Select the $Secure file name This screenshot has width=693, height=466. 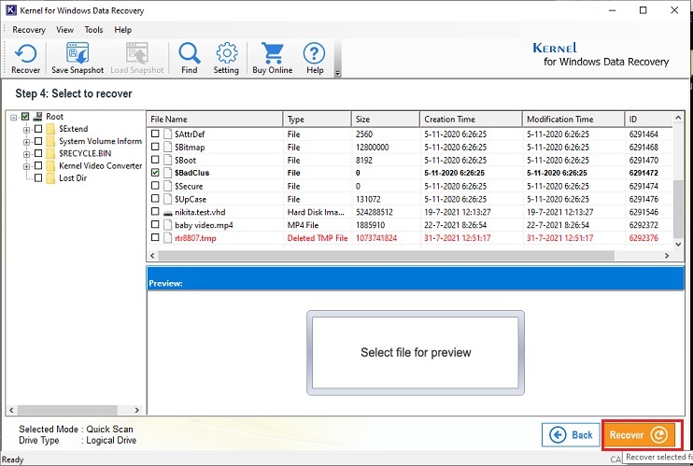[189, 186]
